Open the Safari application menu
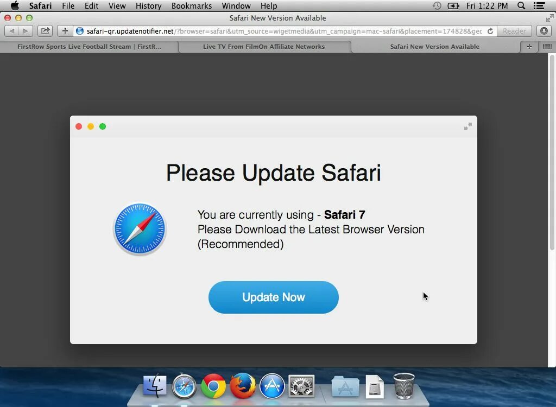 (40, 5)
